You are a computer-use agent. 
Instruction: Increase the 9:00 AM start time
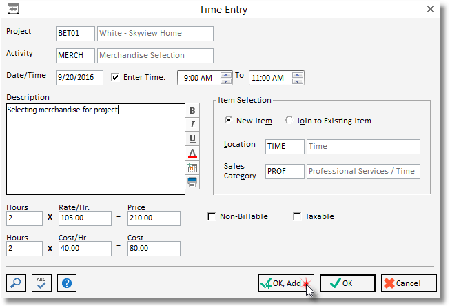[x=226, y=74]
